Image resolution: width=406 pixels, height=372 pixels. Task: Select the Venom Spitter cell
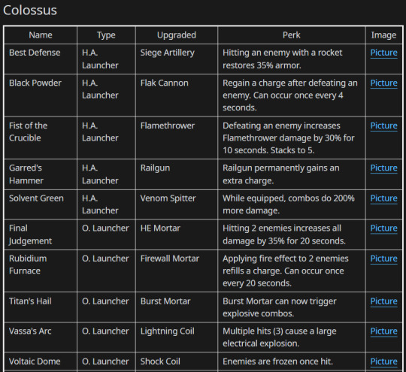[x=177, y=204]
